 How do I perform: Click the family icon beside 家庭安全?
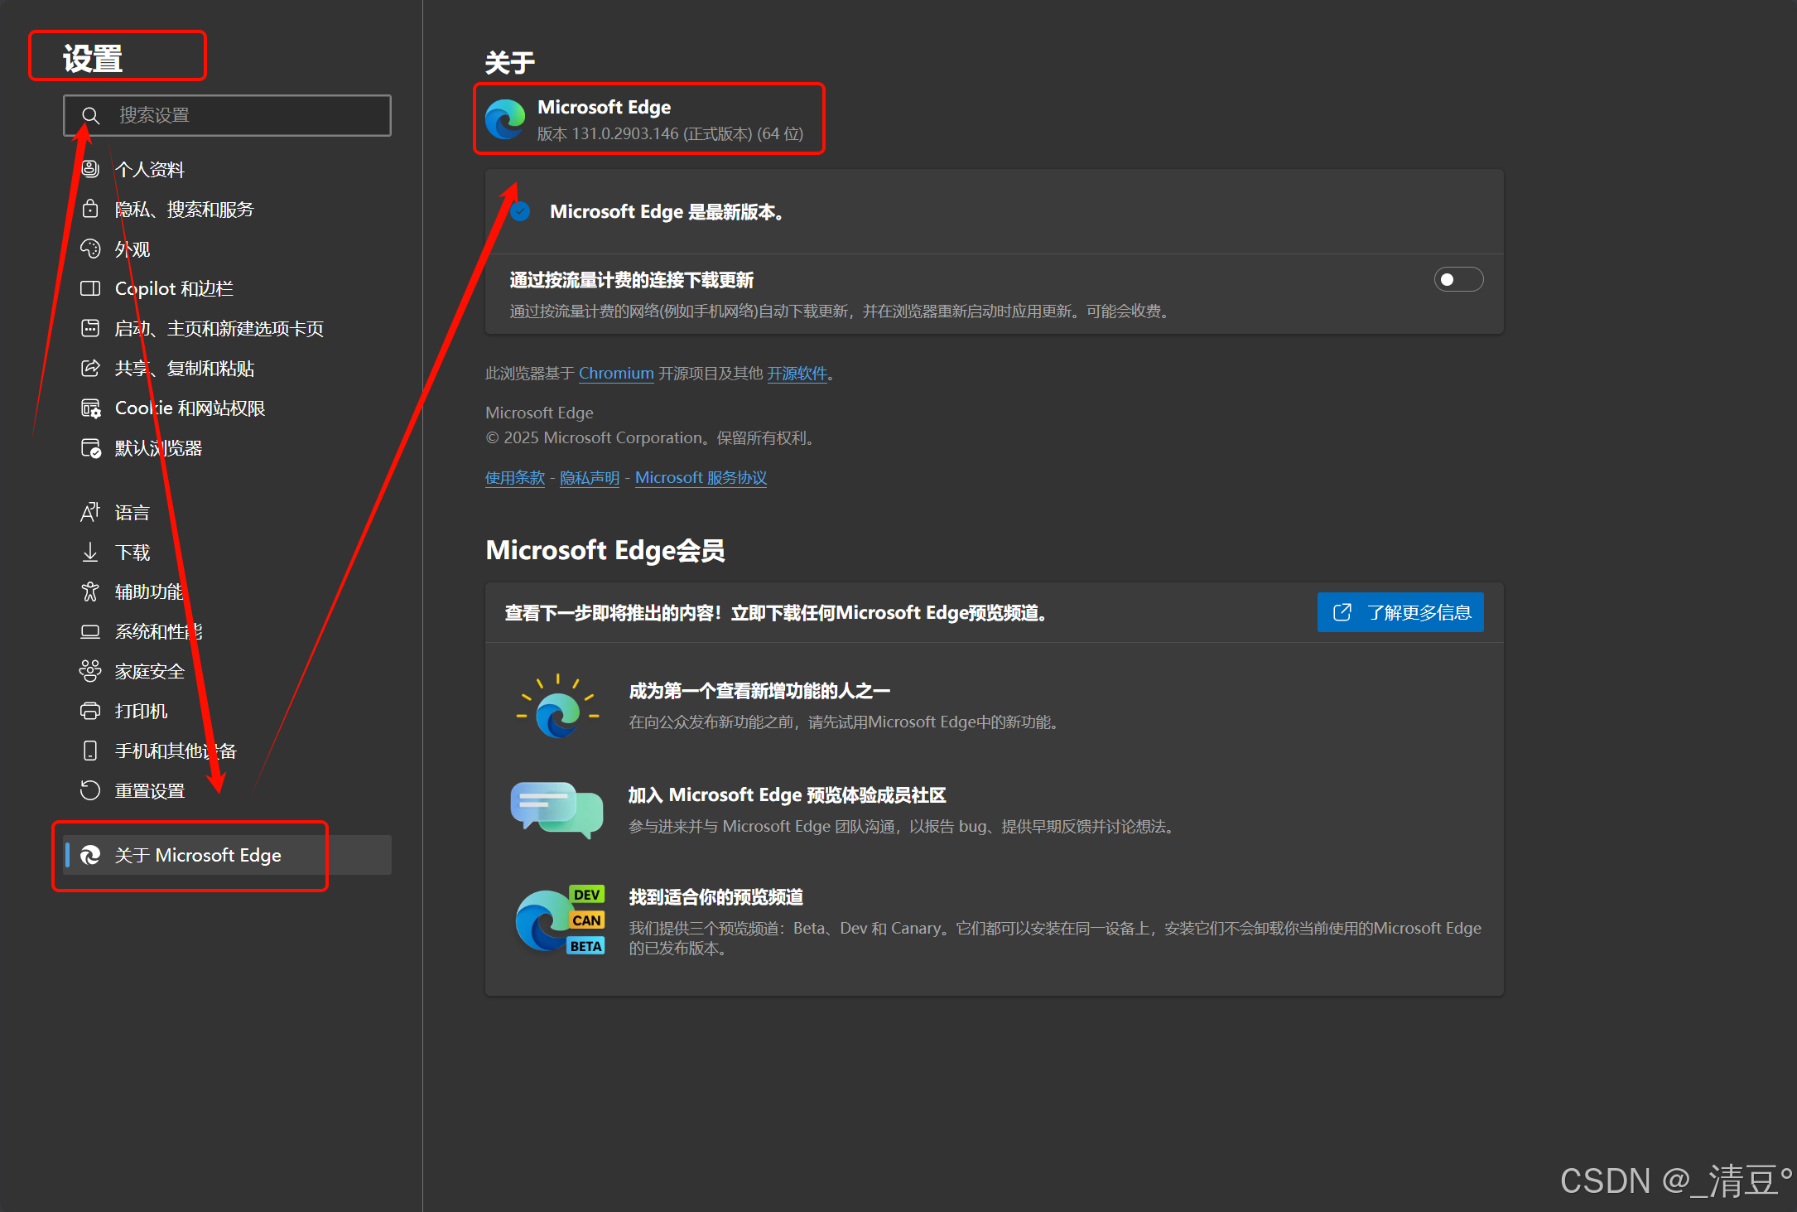point(90,671)
